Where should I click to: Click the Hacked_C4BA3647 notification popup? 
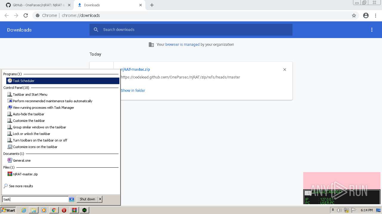tap(342, 197)
